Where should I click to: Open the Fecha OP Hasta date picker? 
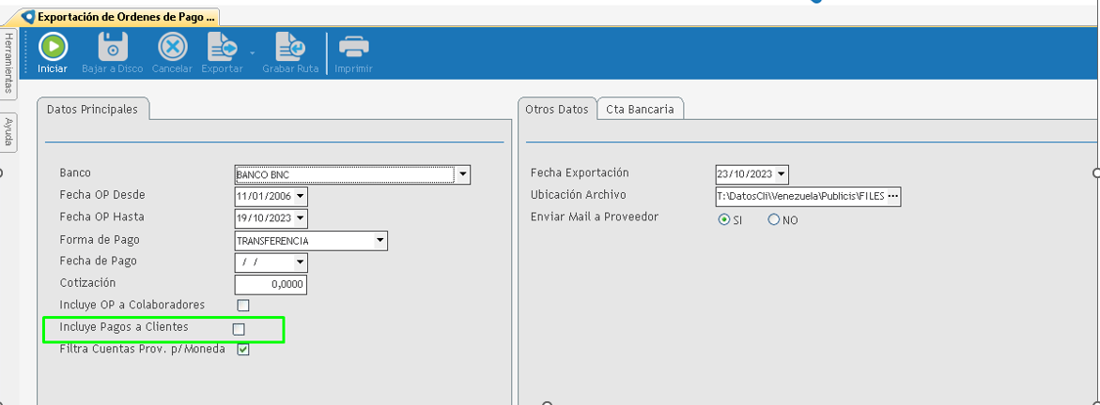click(x=301, y=218)
